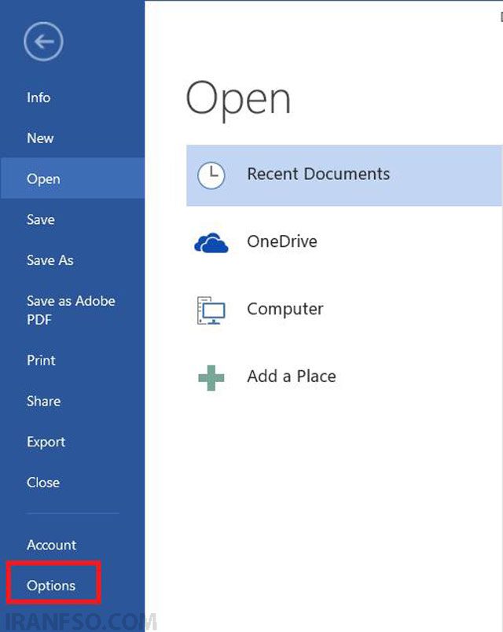Image resolution: width=503 pixels, height=632 pixels.
Task: Open the Share page
Action: tap(44, 401)
